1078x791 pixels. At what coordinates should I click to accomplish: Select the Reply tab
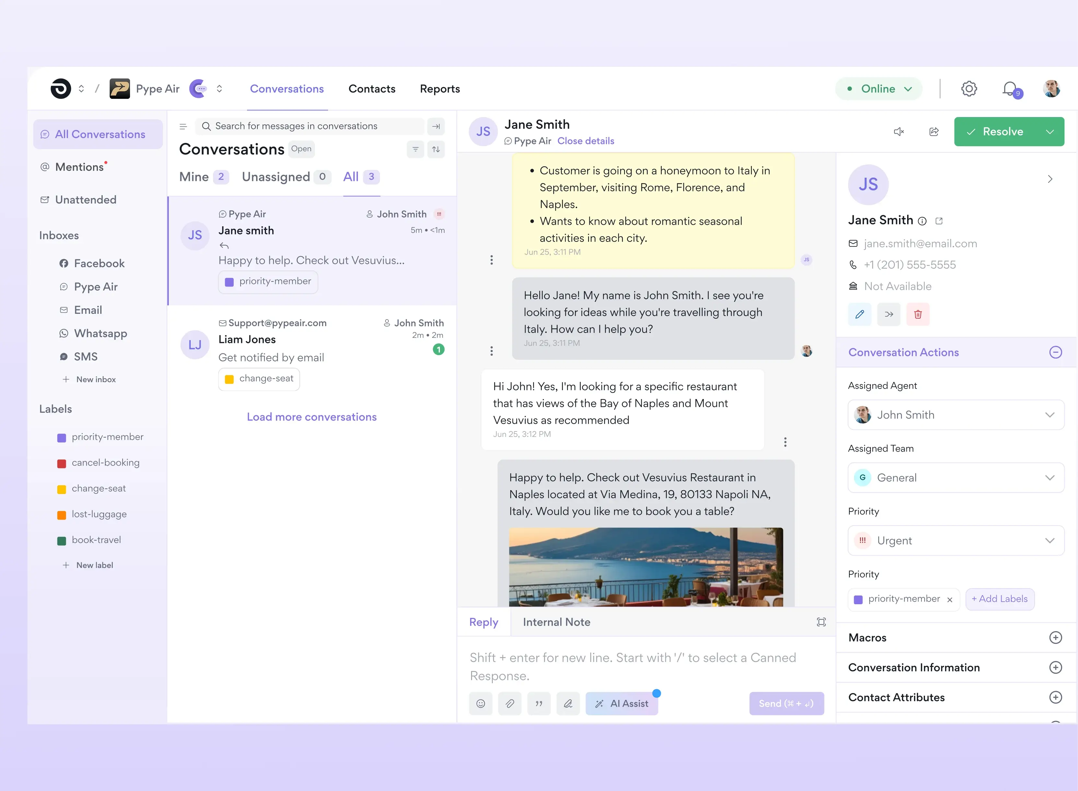tap(484, 622)
